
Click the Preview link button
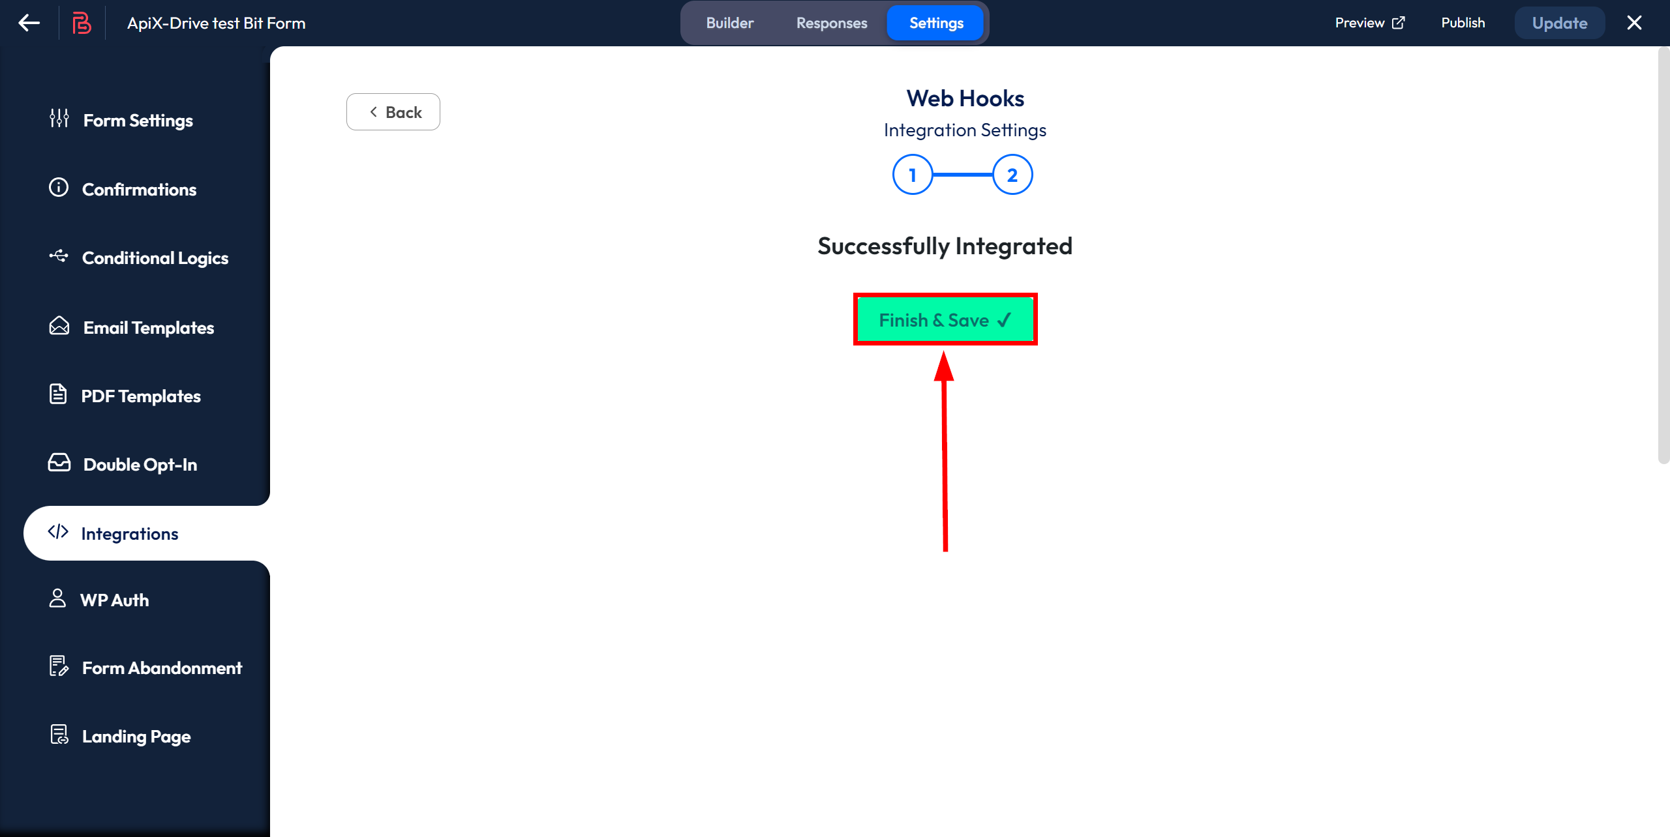coord(1370,22)
